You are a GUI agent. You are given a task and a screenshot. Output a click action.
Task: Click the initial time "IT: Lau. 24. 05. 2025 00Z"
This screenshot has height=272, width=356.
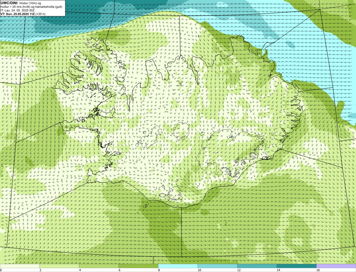point(18,10)
